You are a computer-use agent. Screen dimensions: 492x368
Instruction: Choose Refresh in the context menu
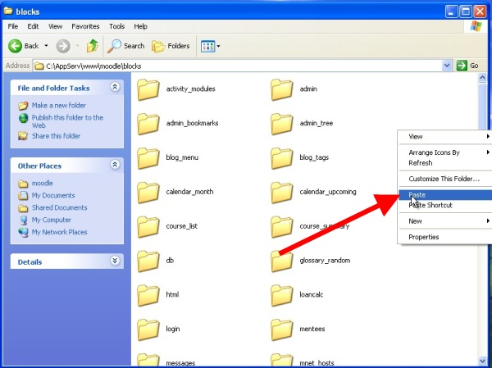pyautogui.click(x=445, y=163)
